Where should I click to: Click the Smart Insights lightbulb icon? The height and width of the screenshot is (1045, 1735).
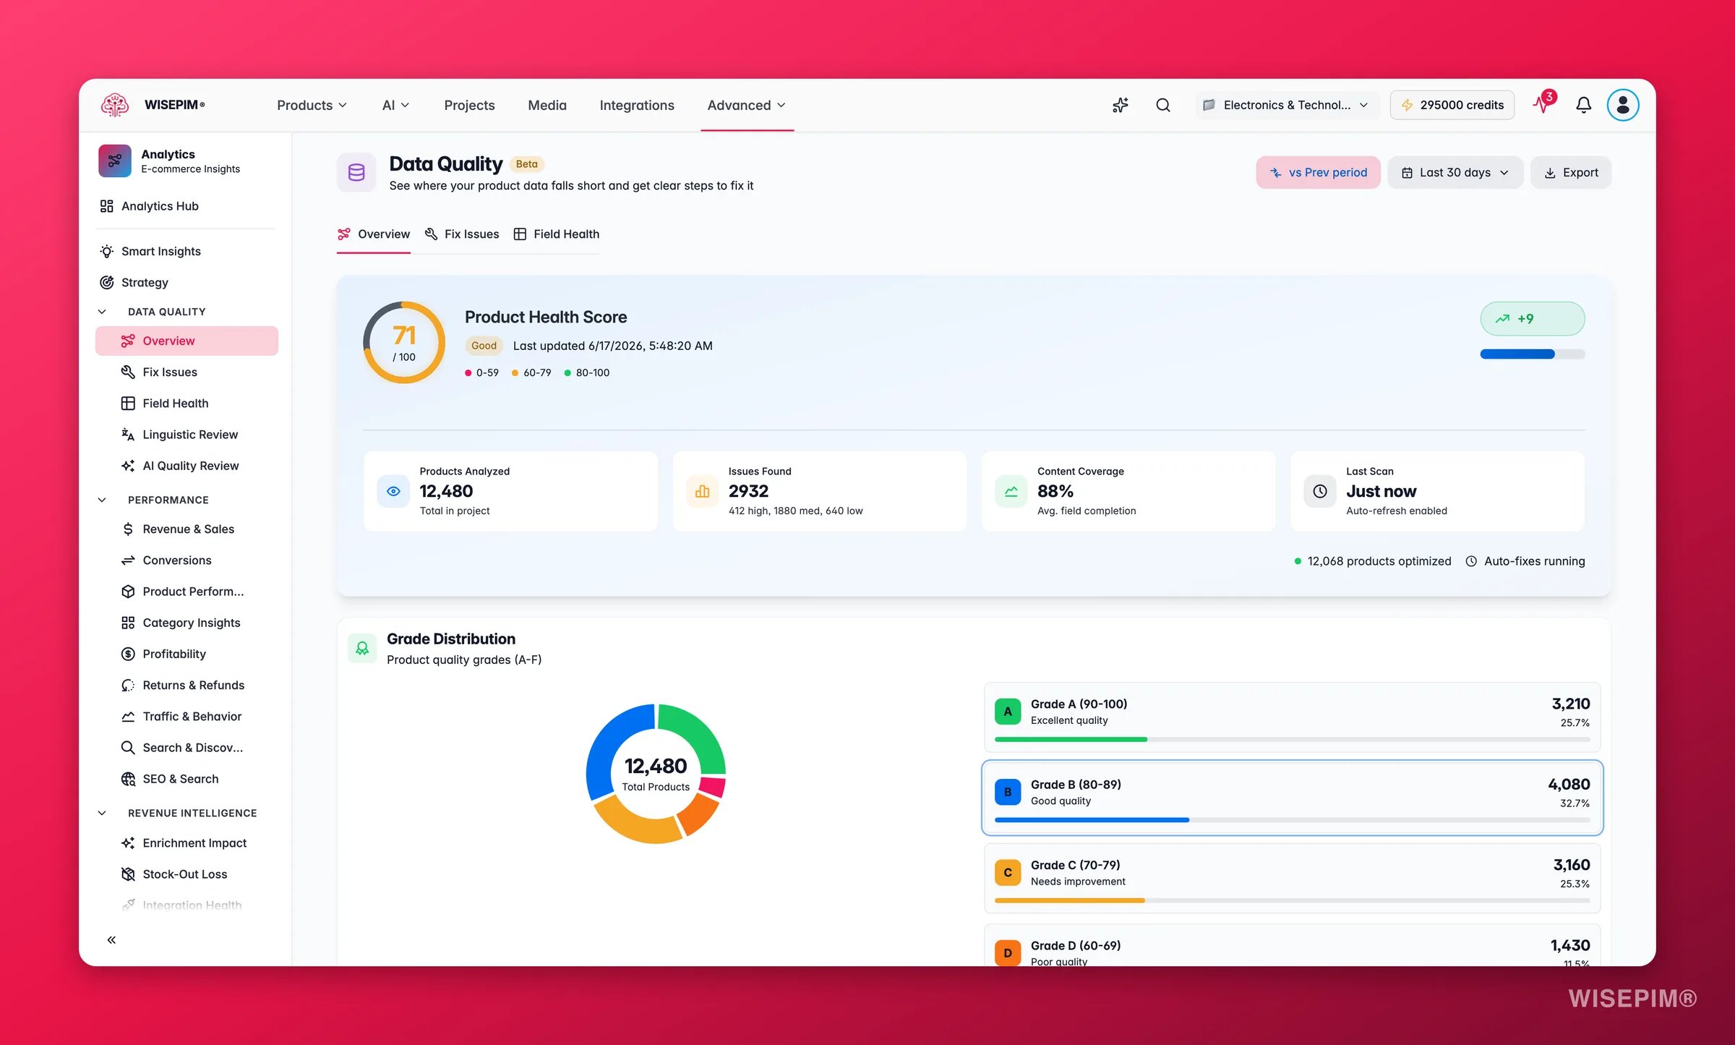point(106,251)
